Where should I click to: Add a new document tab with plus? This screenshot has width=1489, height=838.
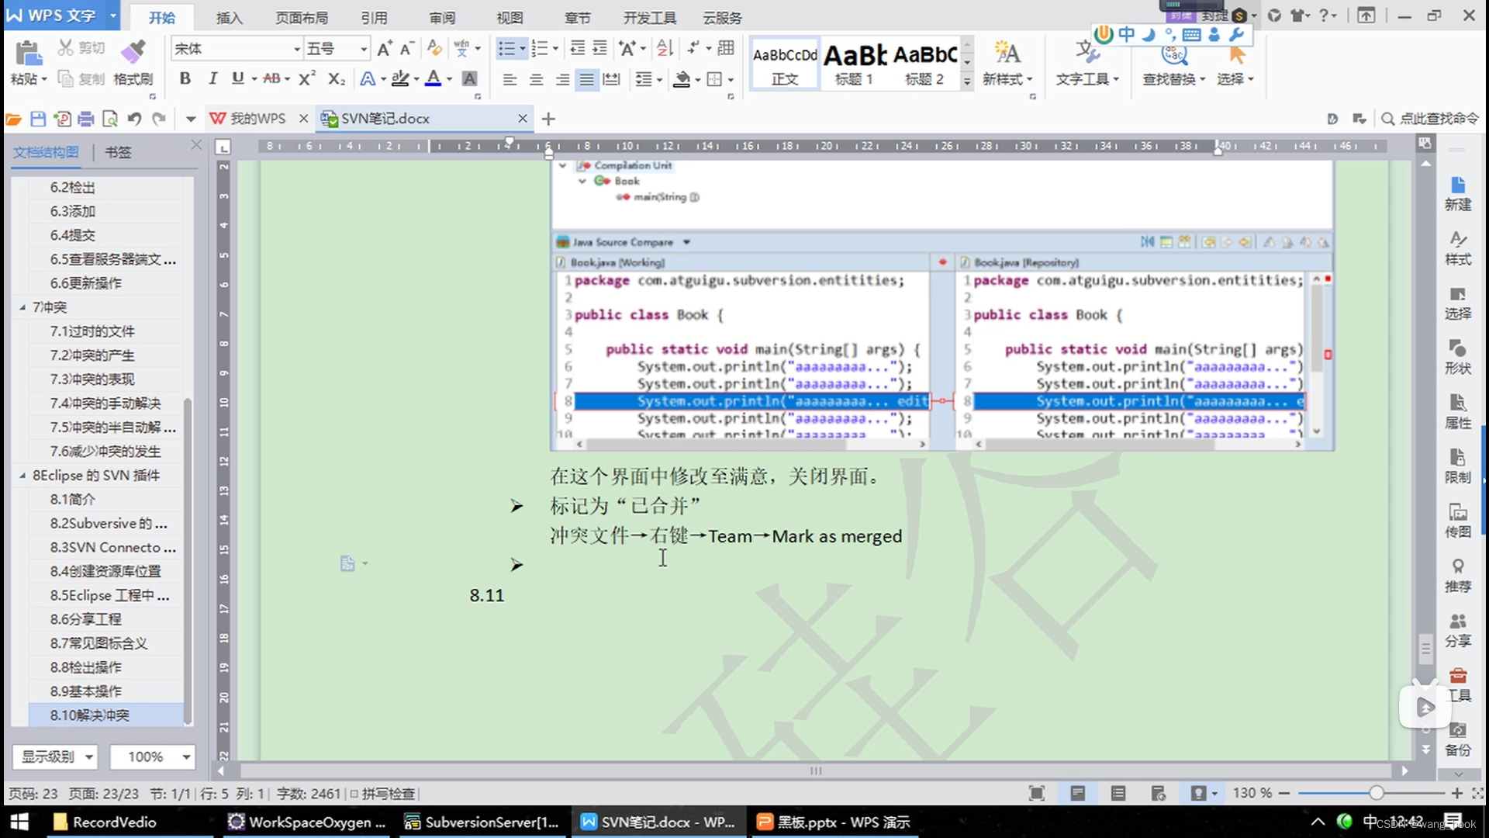tap(548, 119)
